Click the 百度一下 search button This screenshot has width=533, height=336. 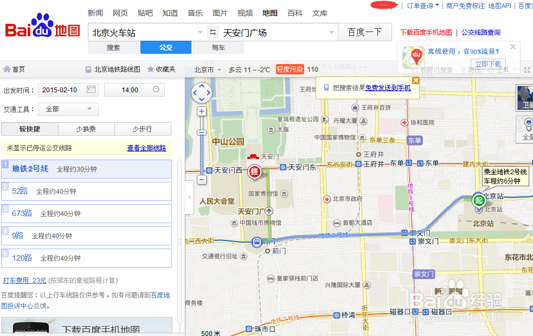(365, 33)
